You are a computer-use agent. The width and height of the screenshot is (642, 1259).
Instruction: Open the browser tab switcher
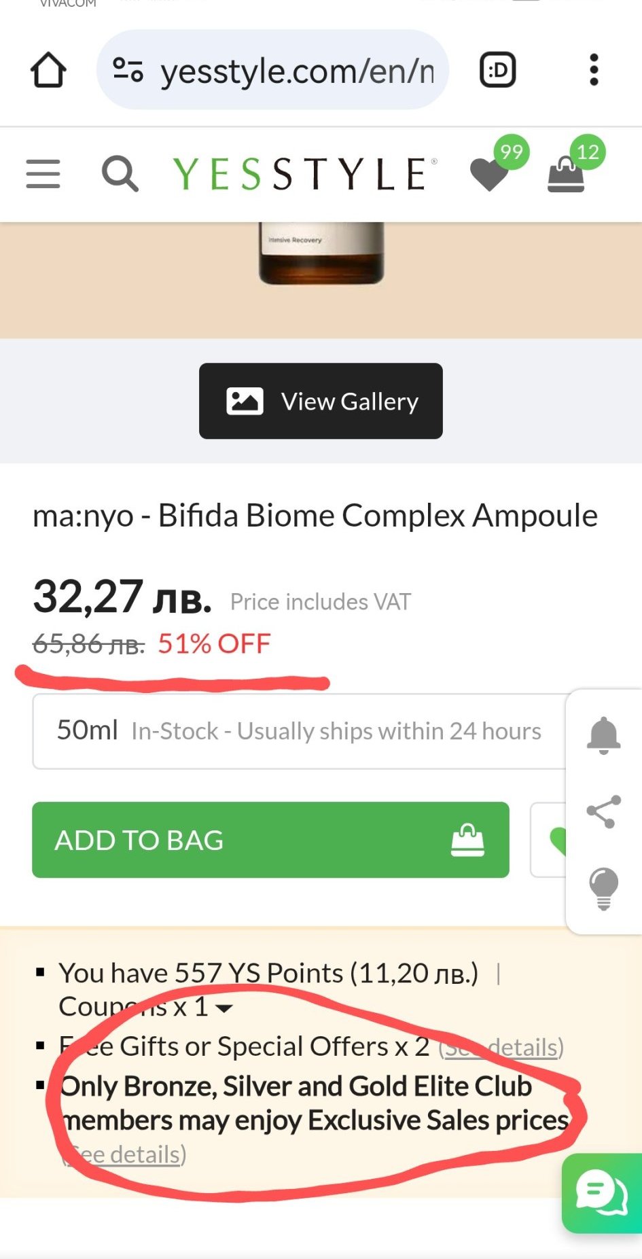coord(498,70)
